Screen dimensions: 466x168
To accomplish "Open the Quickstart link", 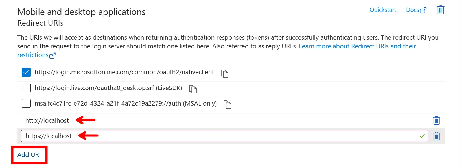I will pyautogui.click(x=383, y=10).
